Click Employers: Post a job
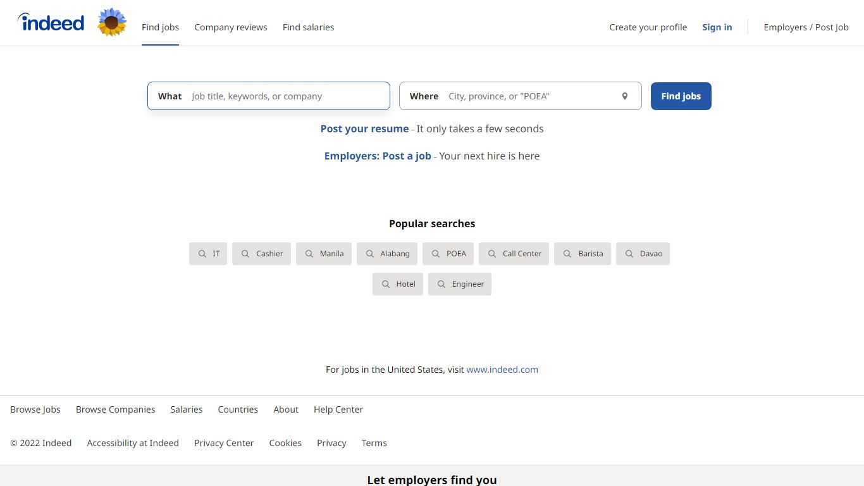The width and height of the screenshot is (864, 486). coord(378,156)
